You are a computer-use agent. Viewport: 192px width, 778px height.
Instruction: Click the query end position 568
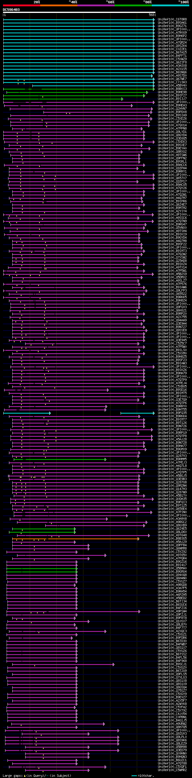click(x=151, y=15)
